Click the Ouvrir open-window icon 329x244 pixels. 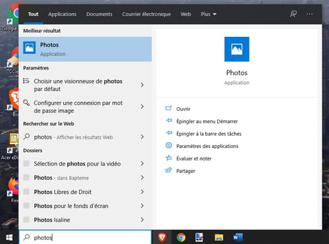tap(168, 108)
